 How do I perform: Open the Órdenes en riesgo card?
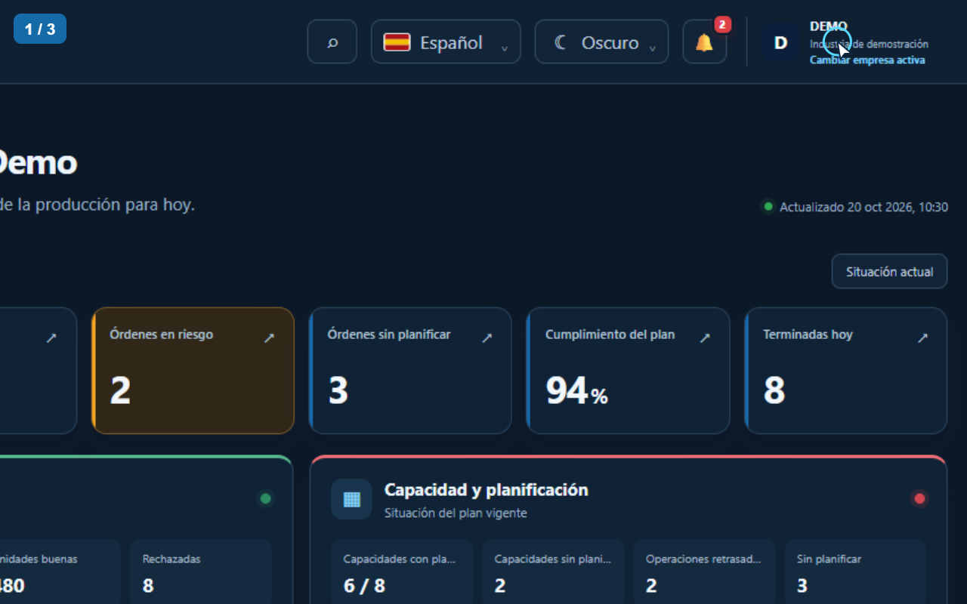(x=193, y=371)
